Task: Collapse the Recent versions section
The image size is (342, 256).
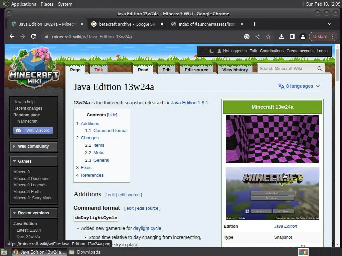Action: tap(34, 213)
